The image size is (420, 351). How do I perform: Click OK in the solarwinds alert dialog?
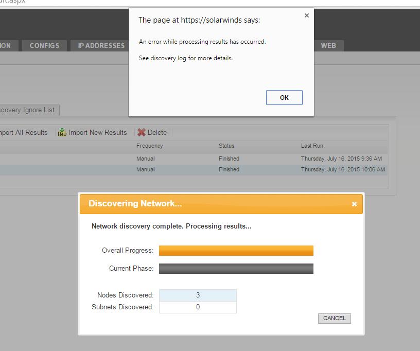pyautogui.click(x=284, y=97)
